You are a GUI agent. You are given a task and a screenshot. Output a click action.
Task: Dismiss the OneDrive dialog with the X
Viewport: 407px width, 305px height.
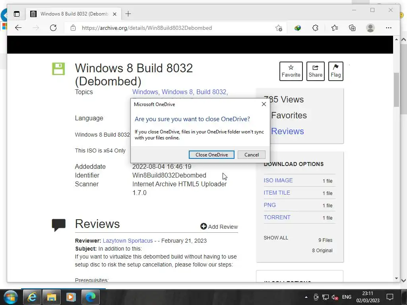pyautogui.click(x=264, y=104)
